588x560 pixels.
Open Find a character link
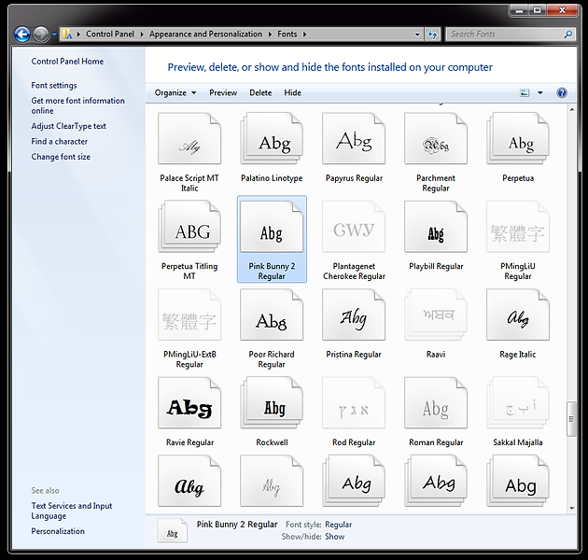click(59, 142)
